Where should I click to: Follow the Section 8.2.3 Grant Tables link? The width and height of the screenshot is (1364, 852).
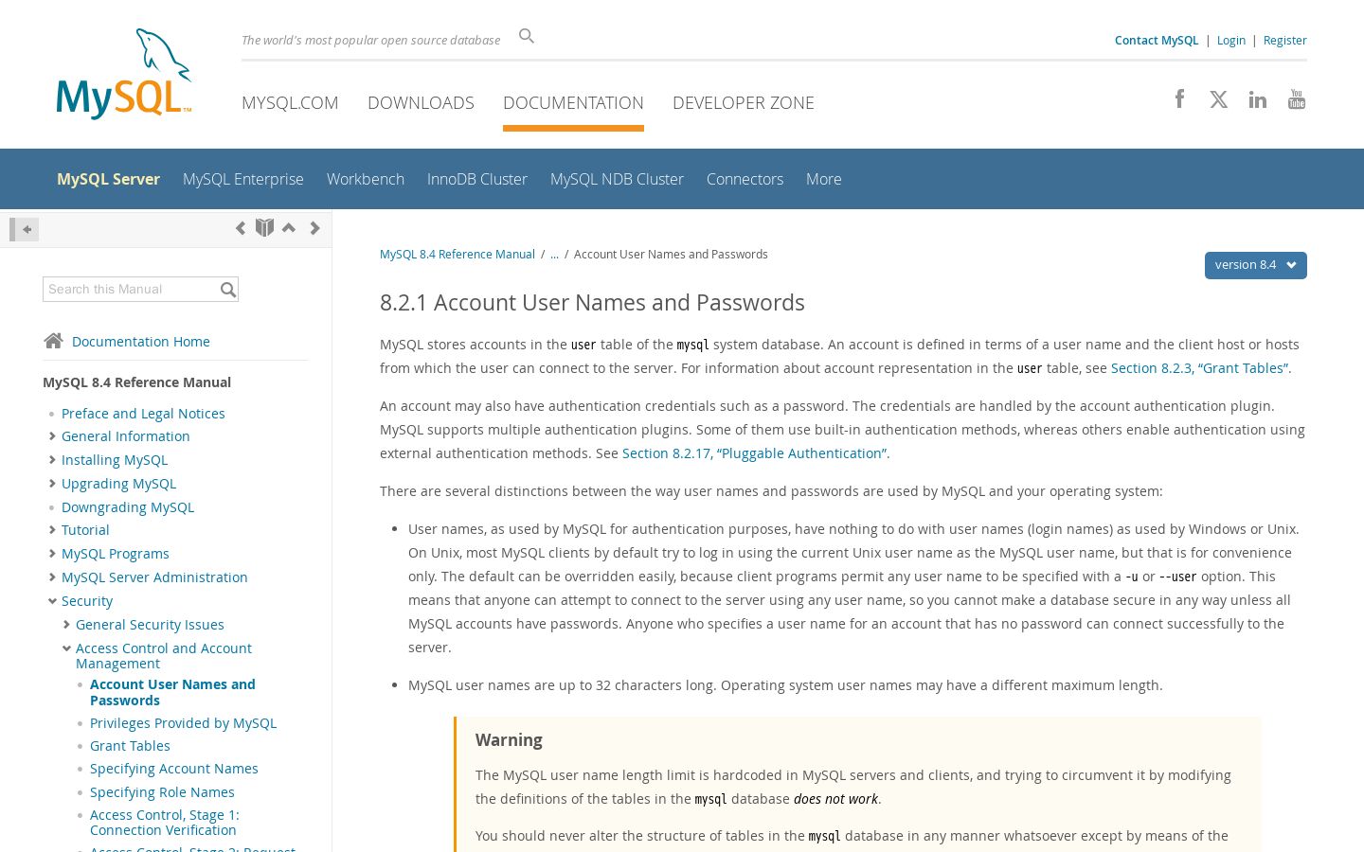click(x=1199, y=368)
